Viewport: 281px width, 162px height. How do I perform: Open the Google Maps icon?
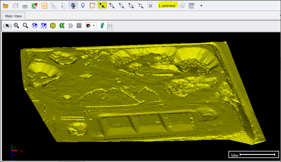click(35, 6)
